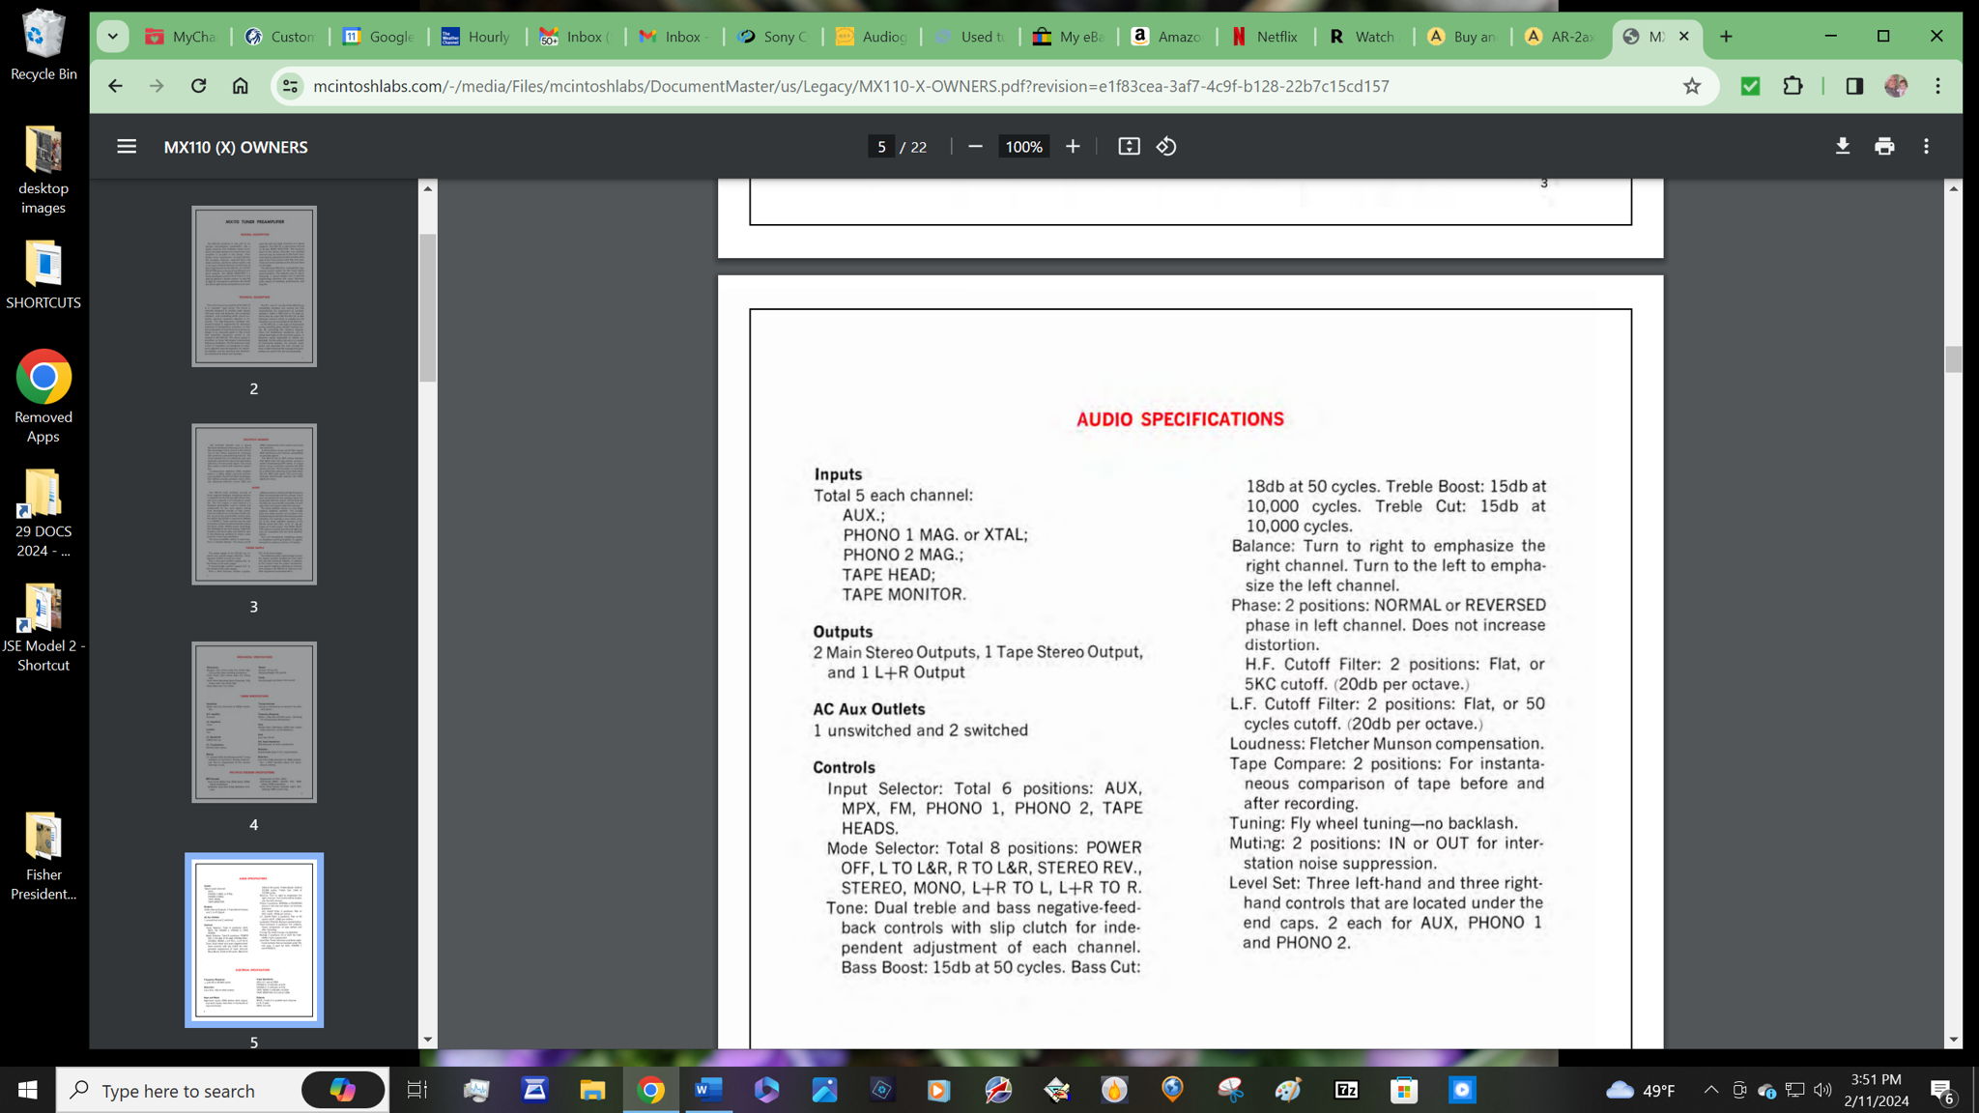Screen dimensions: 1979x1113
Task: Select page 3 thumbnail in sidebar
Action: (x=253, y=503)
